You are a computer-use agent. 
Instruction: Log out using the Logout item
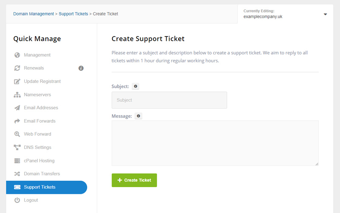[31, 200]
